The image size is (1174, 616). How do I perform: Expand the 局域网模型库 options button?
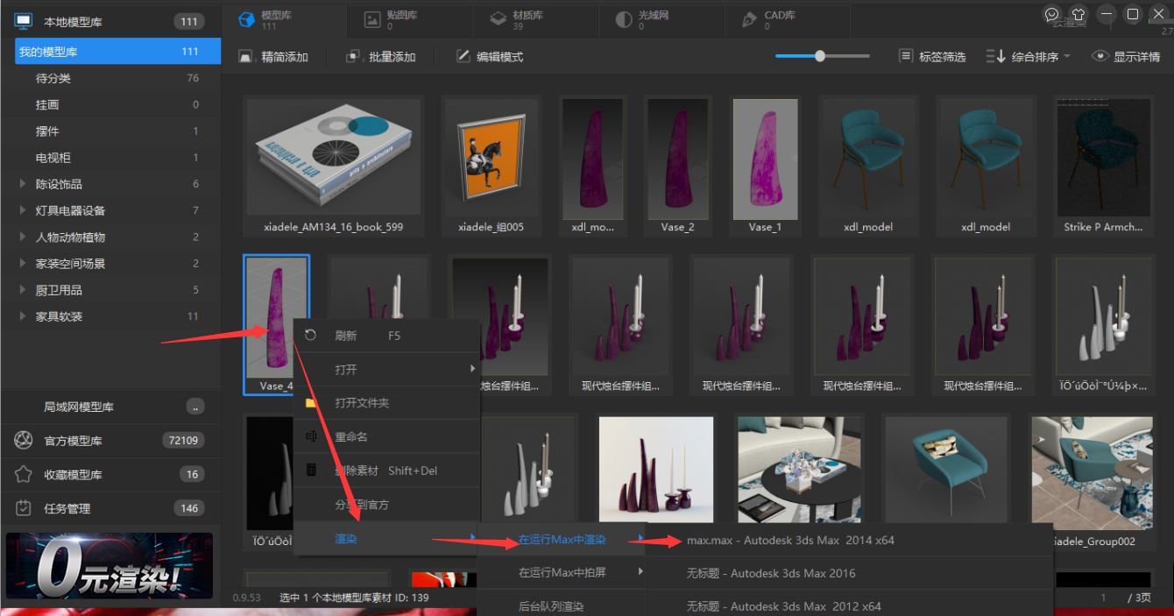point(195,407)
